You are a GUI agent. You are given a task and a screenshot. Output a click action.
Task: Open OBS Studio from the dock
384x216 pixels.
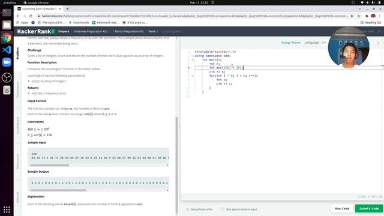click(x=7, y=77)
